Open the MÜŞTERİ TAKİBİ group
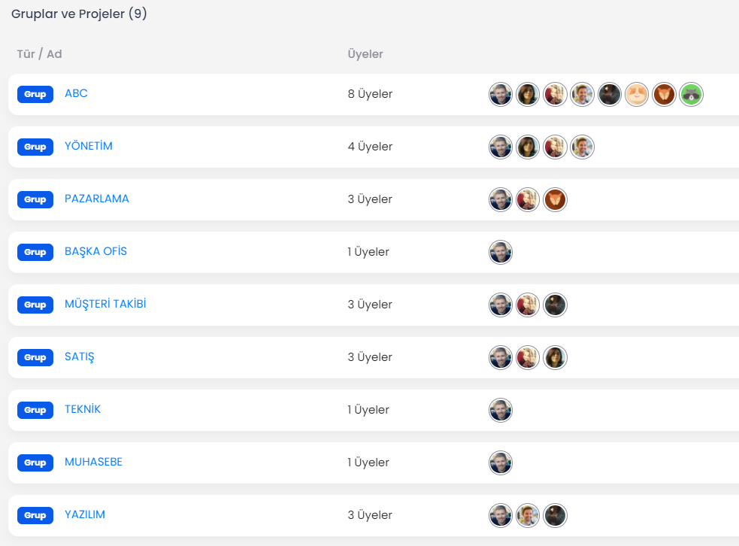Viewport: 739px width, 546px height. click(x=105, y=304)
